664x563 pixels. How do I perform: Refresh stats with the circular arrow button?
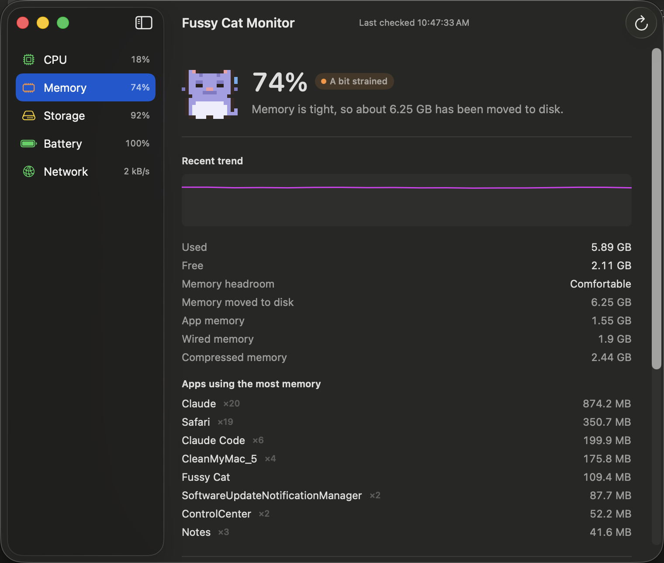[641, 23]
